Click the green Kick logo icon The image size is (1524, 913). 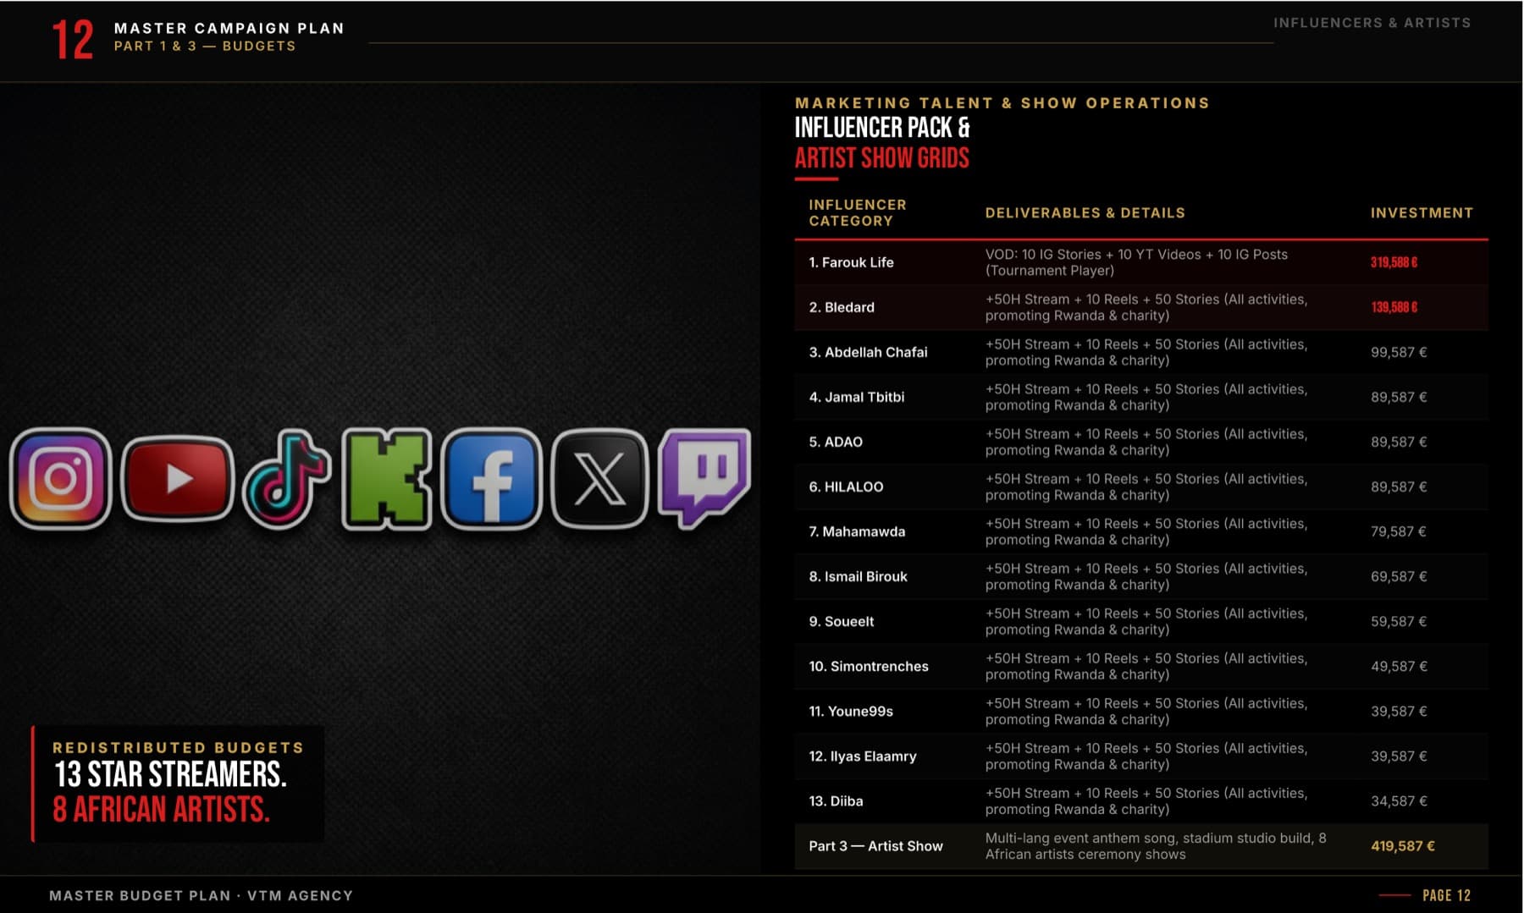pyautogui.click(x=386, y=479)
